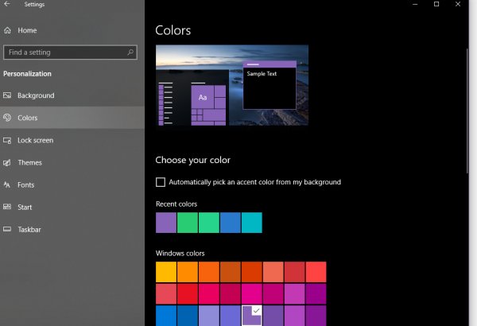Choose the magenta swatch in second row
The image size is (477, 326).
[252, 293]
